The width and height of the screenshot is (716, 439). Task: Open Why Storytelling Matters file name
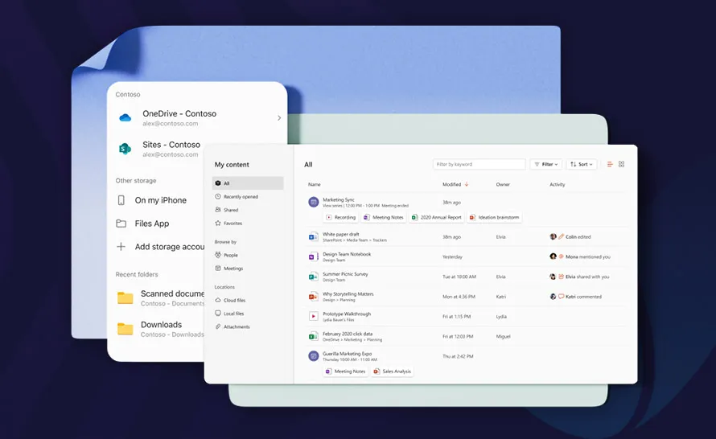pos(348,294)
